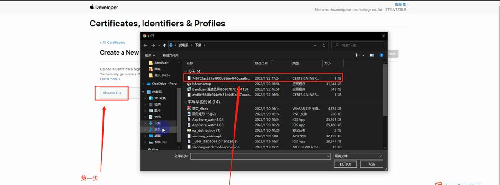Screen dimensions: 500x185
Task: Expand the 系统 (C:) tree node
Action: [x=145, y=142]
